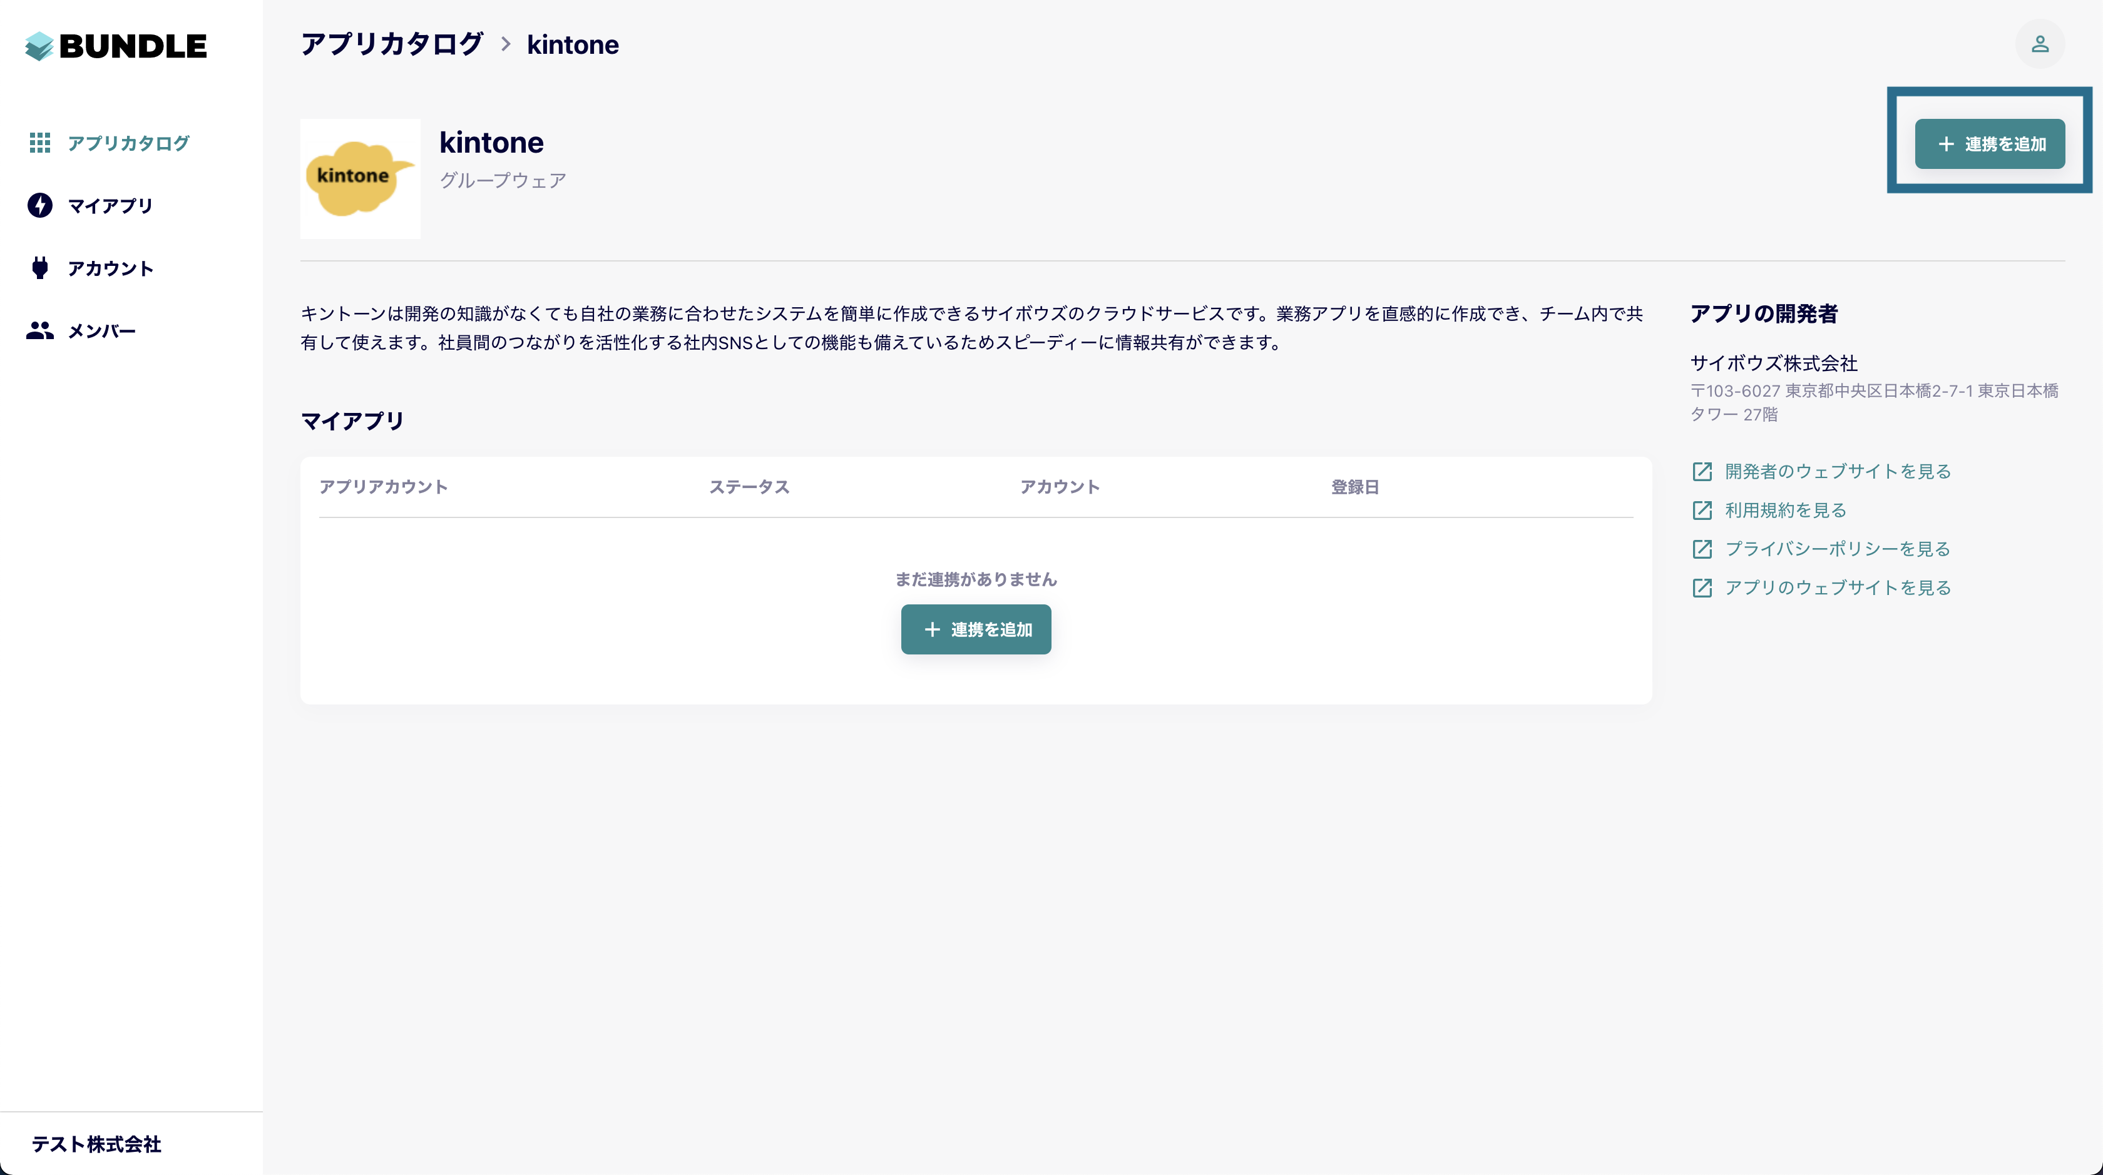
Task: Click マイアプリ section heading
Action: click(352, 421)
